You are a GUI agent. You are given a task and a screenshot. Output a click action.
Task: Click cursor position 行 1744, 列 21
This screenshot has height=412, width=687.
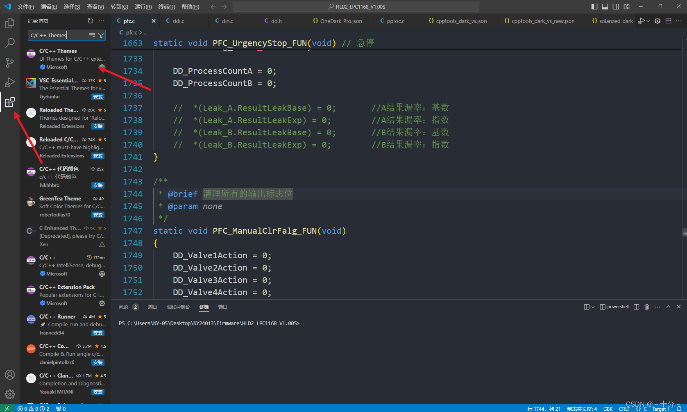pyautogui.click(x=544, y=409)
